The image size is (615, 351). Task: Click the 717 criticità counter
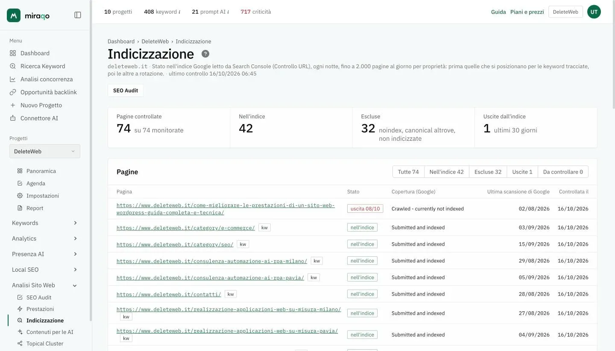point(256,12)
